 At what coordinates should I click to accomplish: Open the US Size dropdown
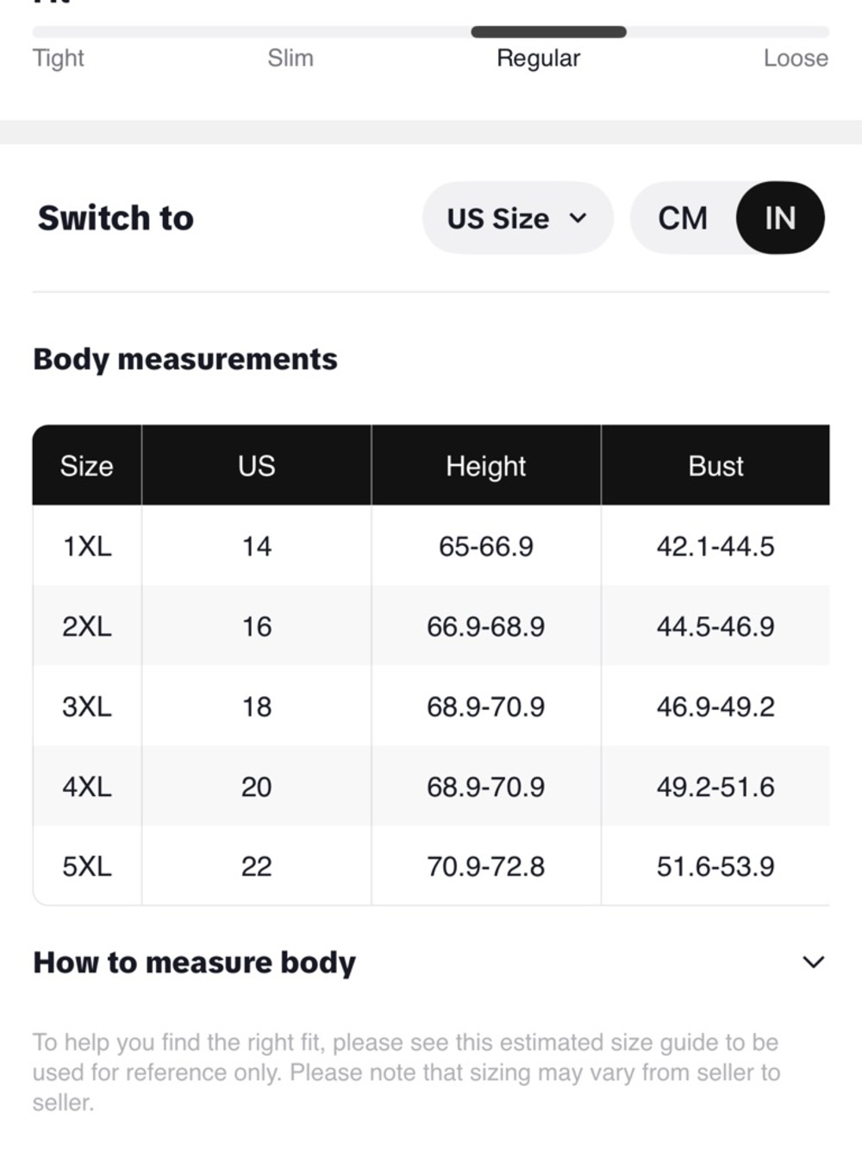517,218
